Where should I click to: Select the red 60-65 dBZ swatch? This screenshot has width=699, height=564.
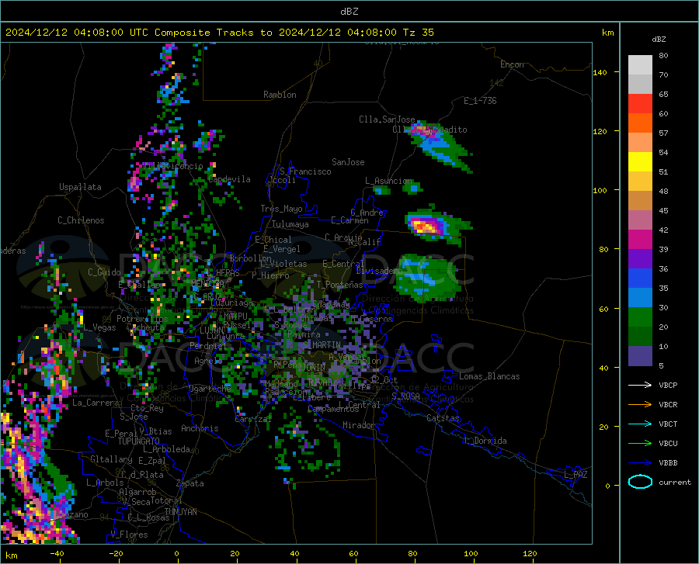pyautogui.click(x=640, y=104)
